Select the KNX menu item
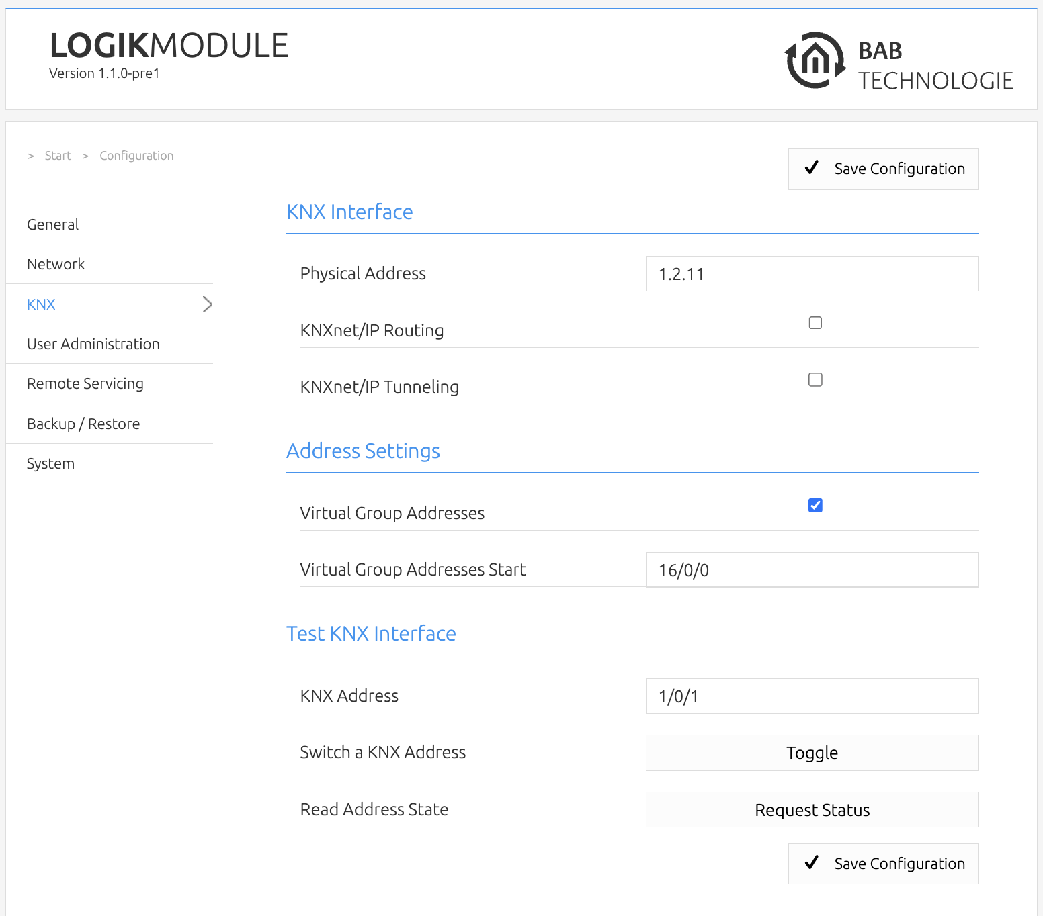1043x916 pixels. 110,304
